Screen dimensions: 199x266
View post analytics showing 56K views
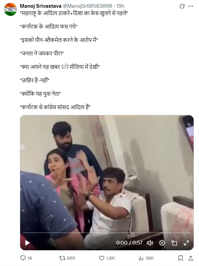[146, 258]
